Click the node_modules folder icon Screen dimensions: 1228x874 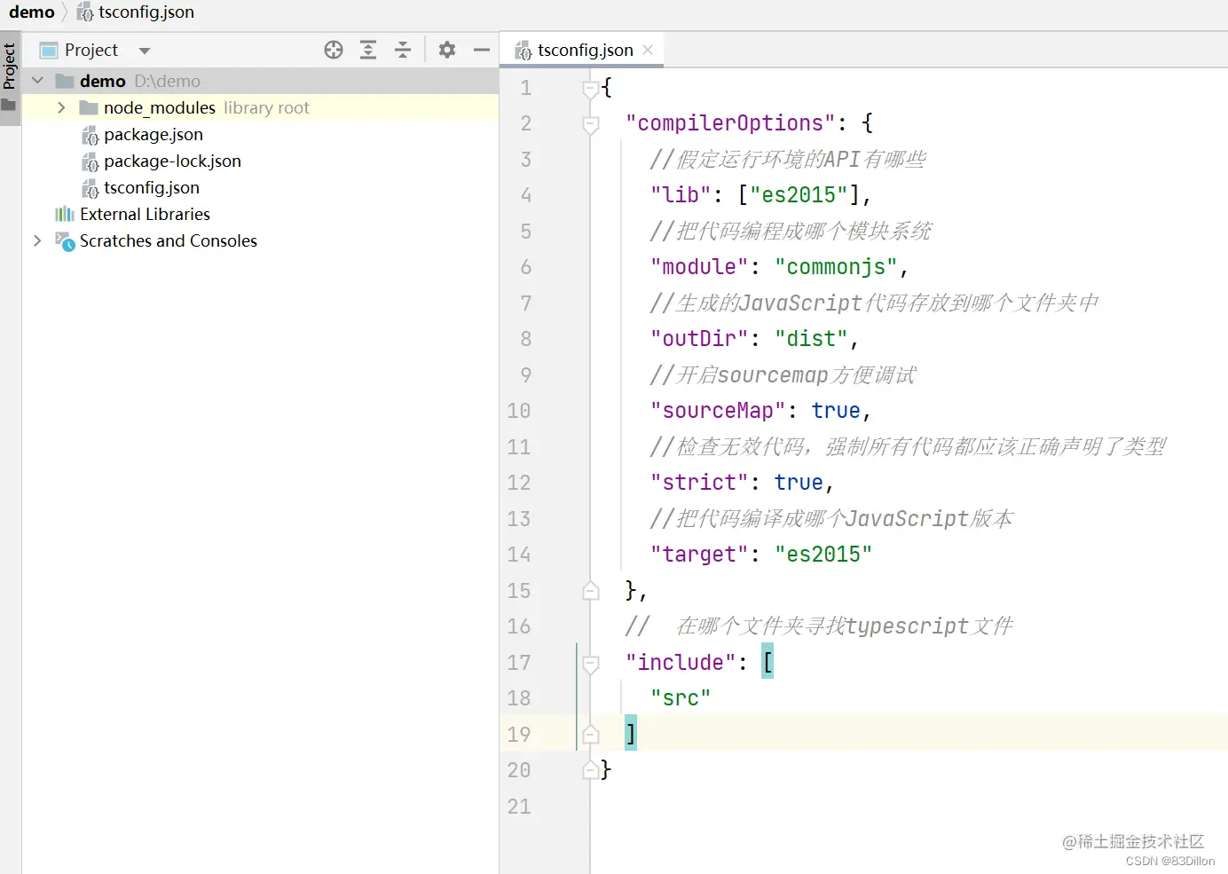click(x=88, y=107)
